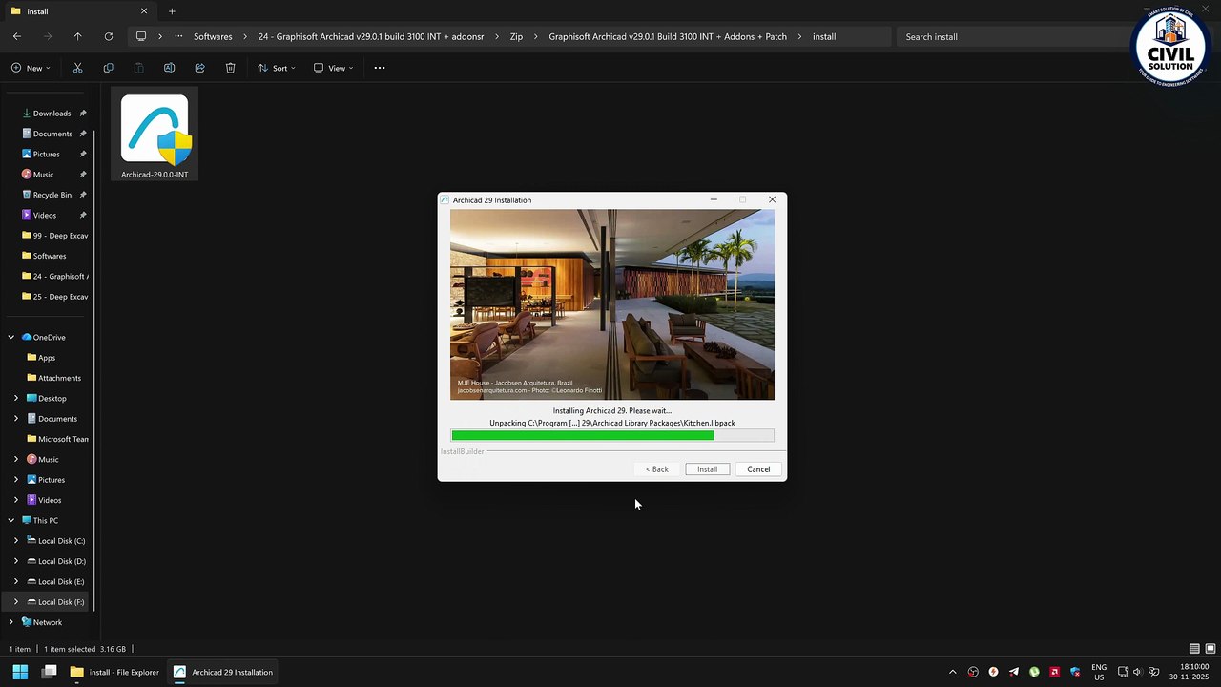This screenshot has width=1221, height=687.
Task: Close the install File Explorer tab
Action: 144,11
